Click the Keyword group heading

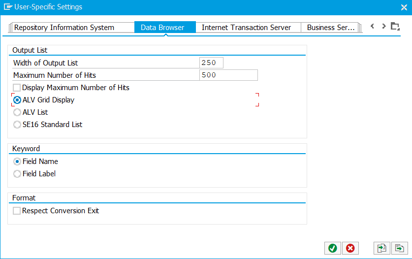(26, 149)
